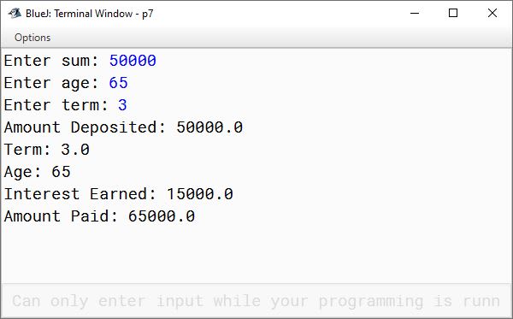This screenshot has height=319, width=513.
Task: Click the 'Amount Deposited: 50000.0' line
Action: [x=123, y=127]
